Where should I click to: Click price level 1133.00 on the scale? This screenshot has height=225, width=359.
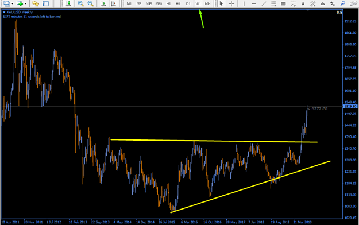click(350, 195)
